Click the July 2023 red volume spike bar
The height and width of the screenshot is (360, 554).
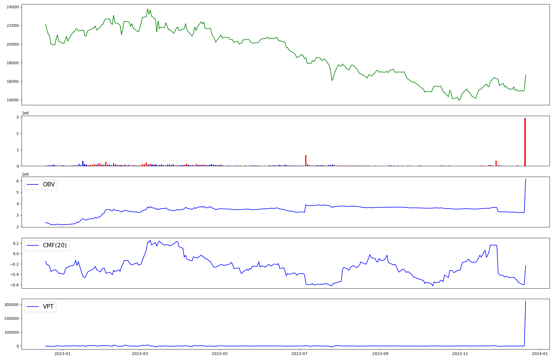point(306,161)
